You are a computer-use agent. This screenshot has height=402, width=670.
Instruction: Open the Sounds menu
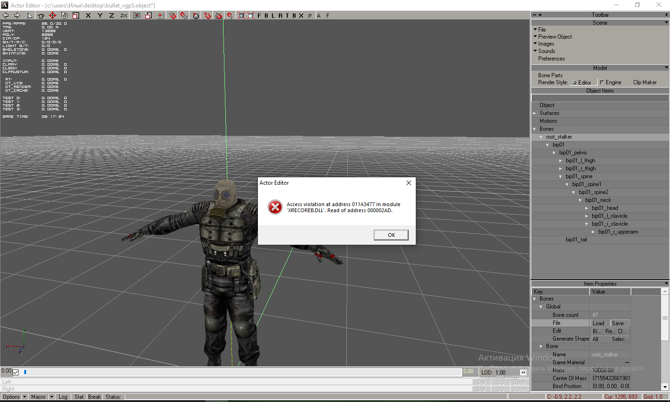[x=547, y=51]
